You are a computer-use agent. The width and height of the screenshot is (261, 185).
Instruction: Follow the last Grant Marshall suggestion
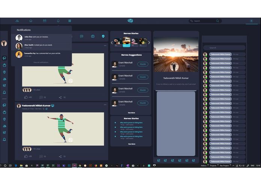(143, 103)
